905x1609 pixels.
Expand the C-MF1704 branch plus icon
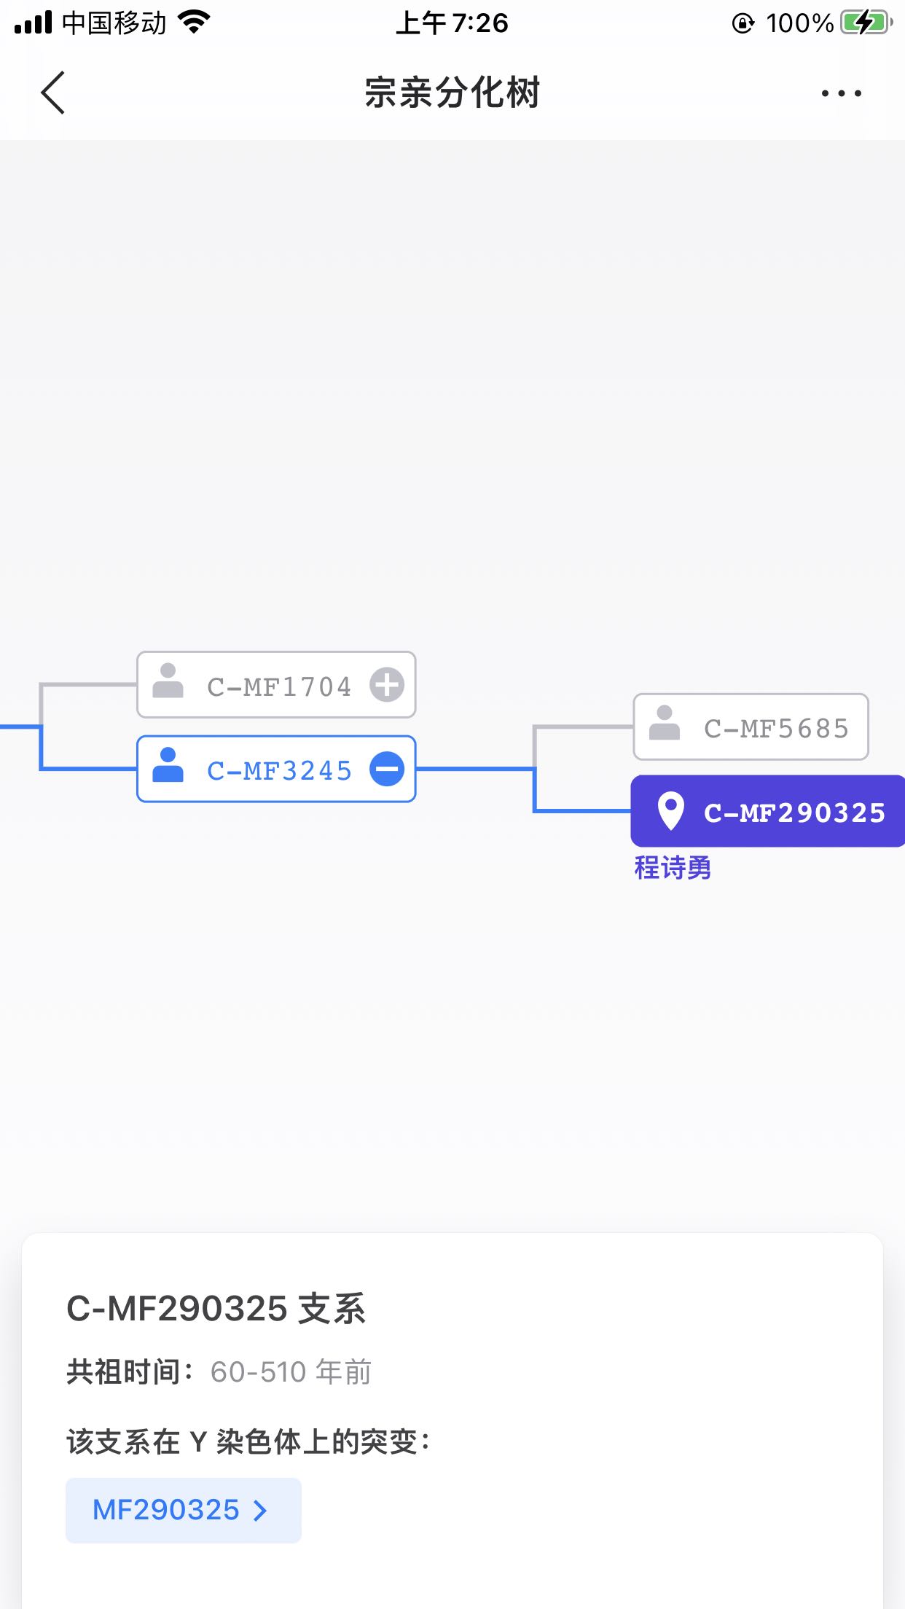pos(387,685)
